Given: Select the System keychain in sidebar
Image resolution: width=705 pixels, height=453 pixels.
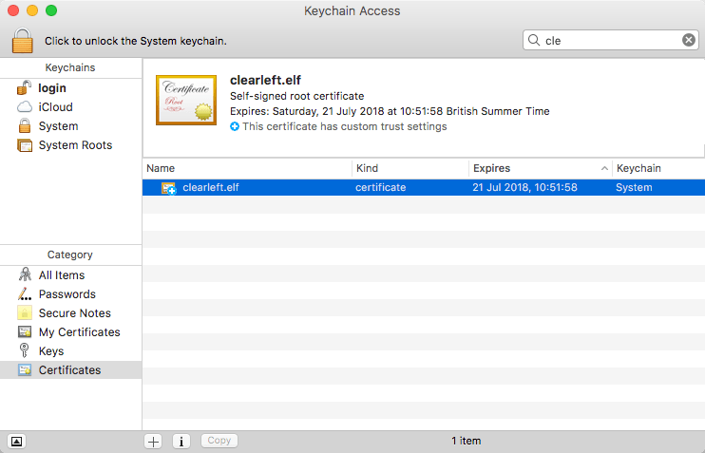Looking at the screenshot, I should [x=71, y=125].
